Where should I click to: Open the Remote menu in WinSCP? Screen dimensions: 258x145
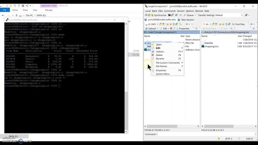(x=199, y=11)
